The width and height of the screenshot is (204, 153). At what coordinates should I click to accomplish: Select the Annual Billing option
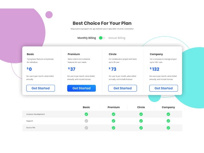pyautogui.click(x=117, y=37)
